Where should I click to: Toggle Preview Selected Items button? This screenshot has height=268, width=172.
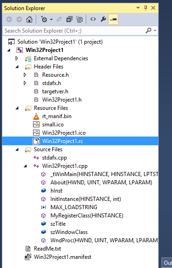[113, 19]
